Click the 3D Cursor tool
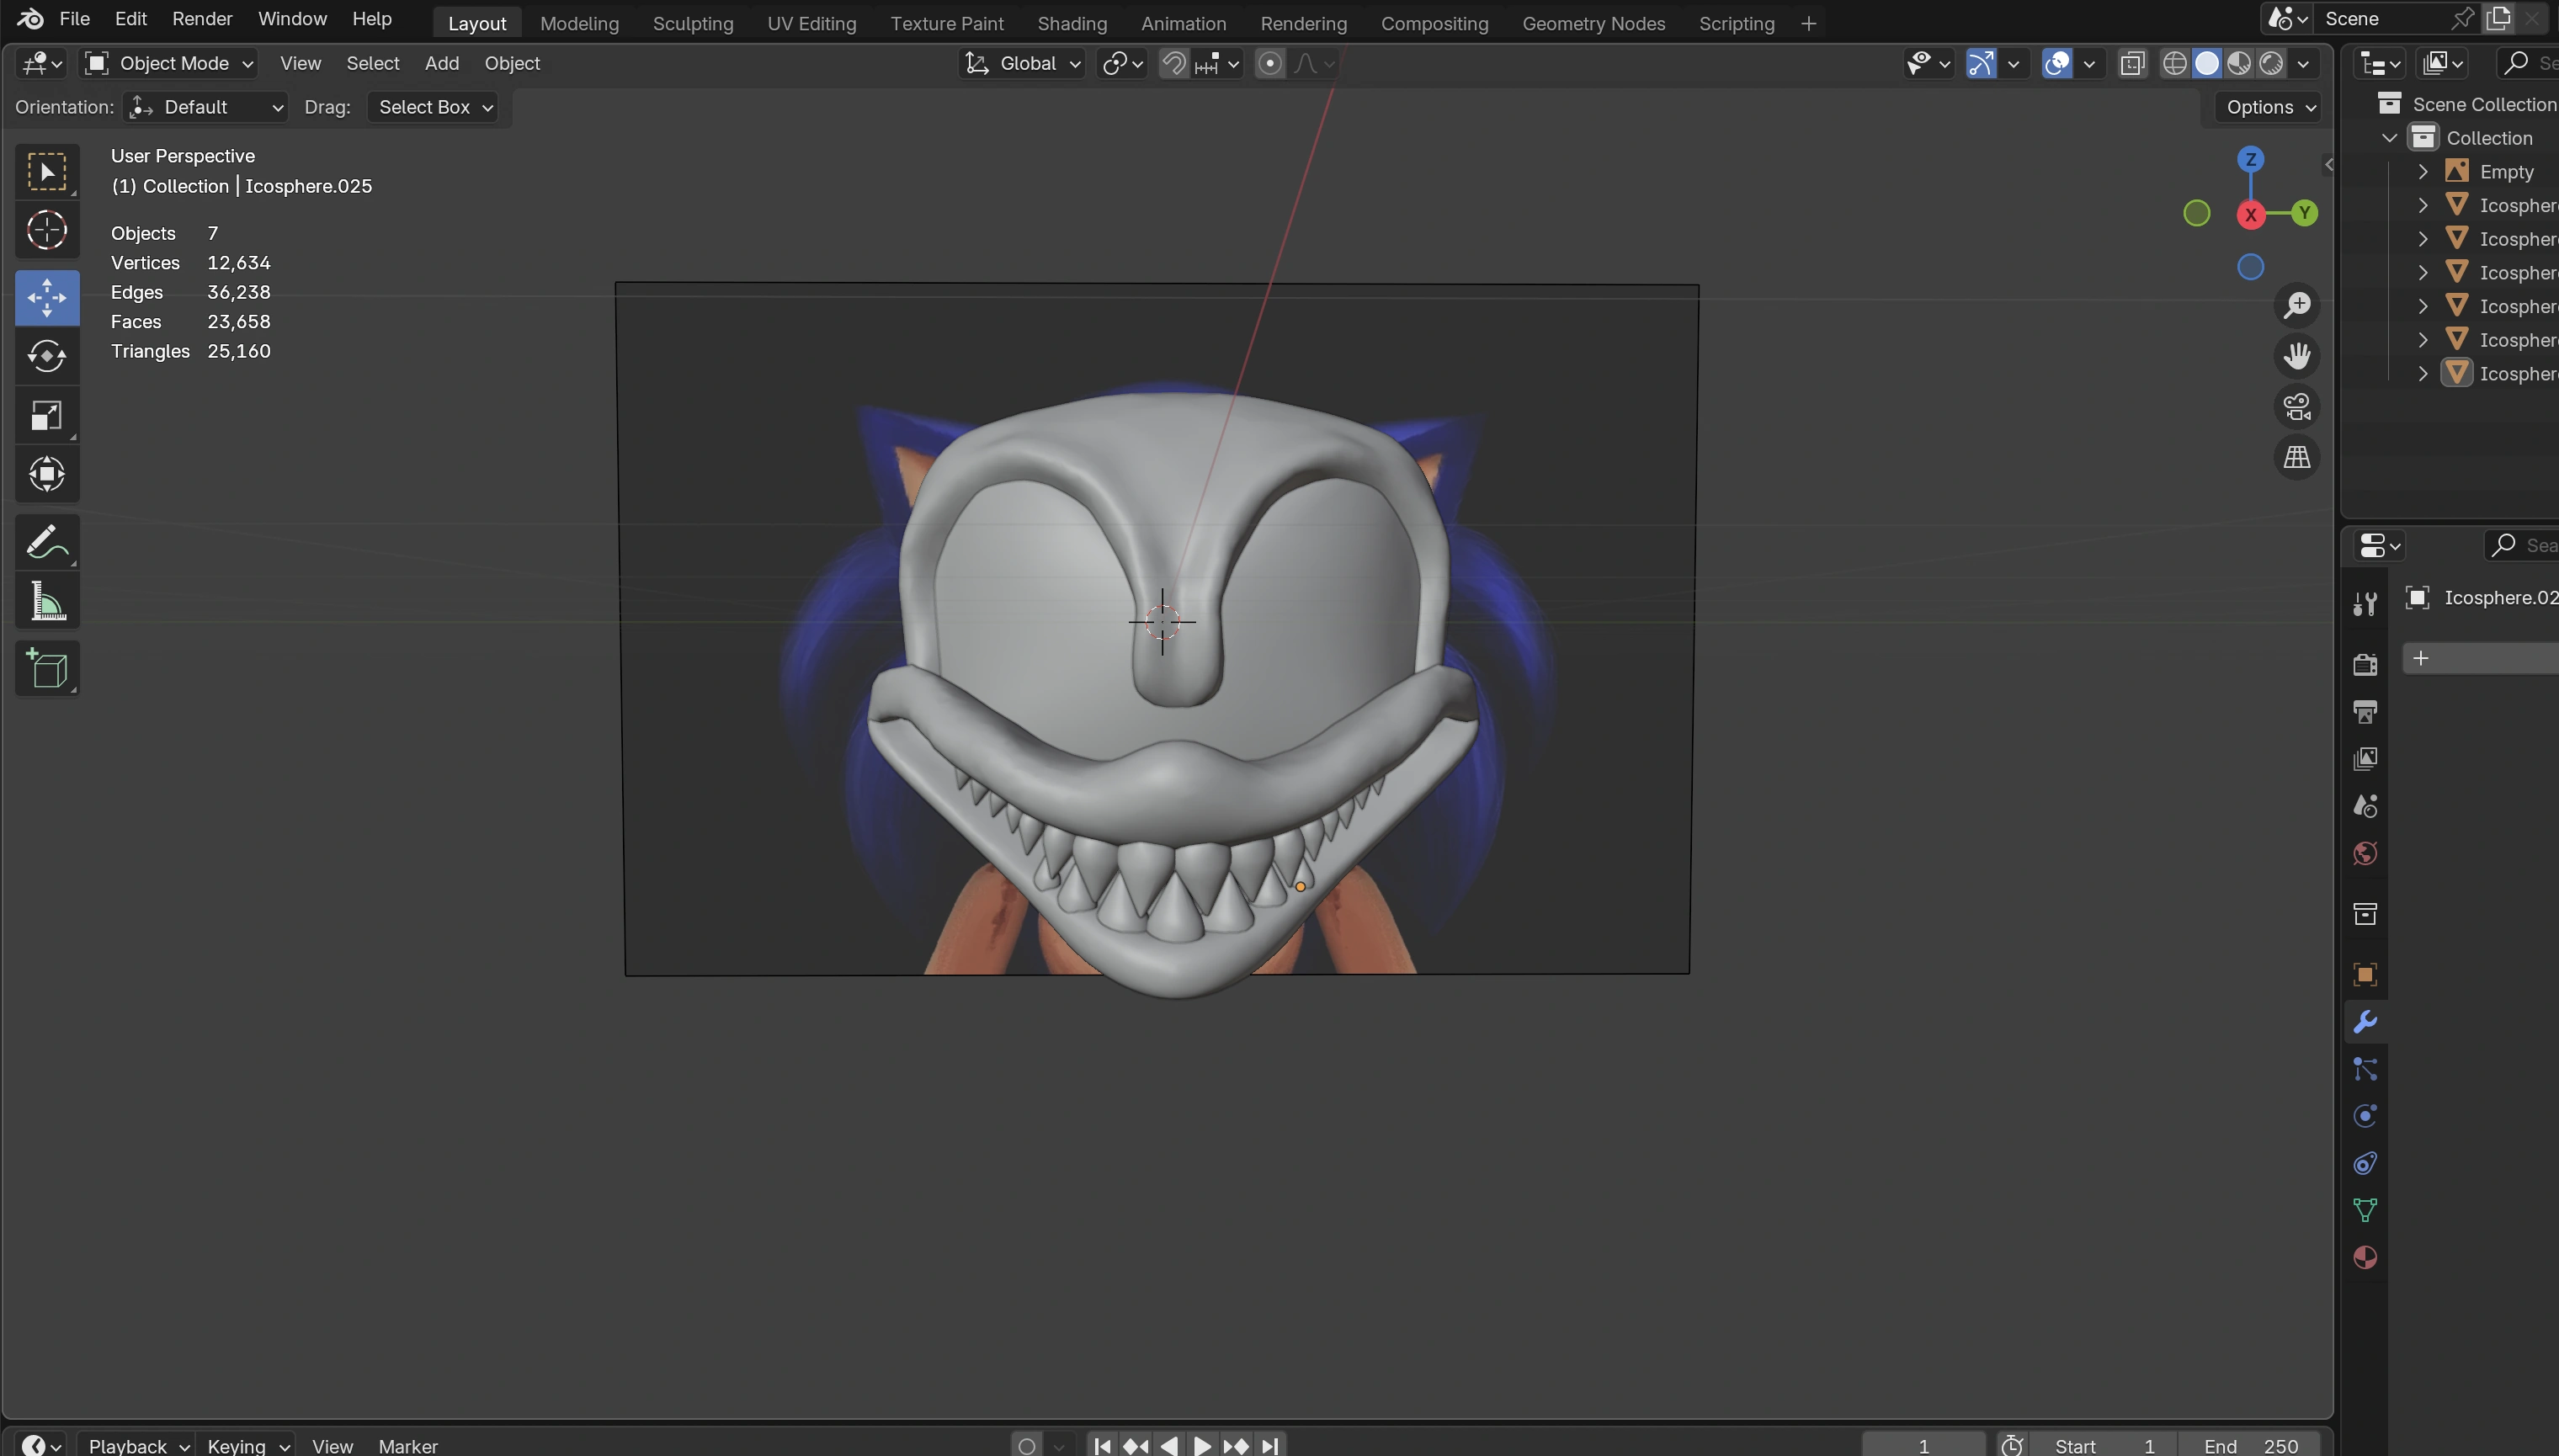This screenshot has width=2559, height=1456. pos(47,230)
